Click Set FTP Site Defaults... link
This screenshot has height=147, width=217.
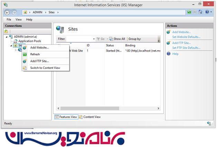point(186,48)
